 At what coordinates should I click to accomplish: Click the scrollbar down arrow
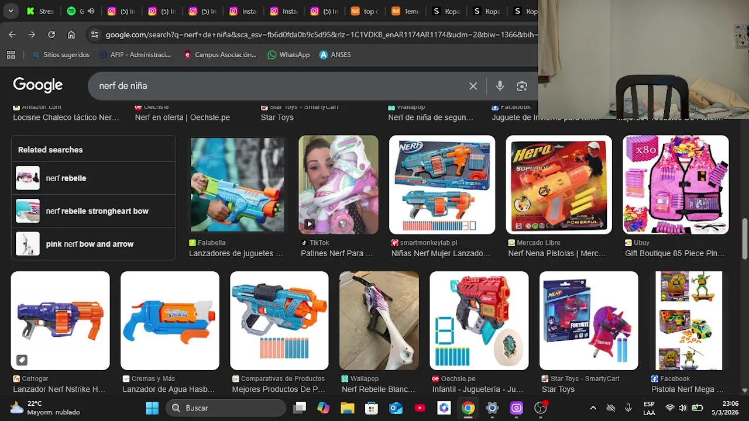pos(744,390)
